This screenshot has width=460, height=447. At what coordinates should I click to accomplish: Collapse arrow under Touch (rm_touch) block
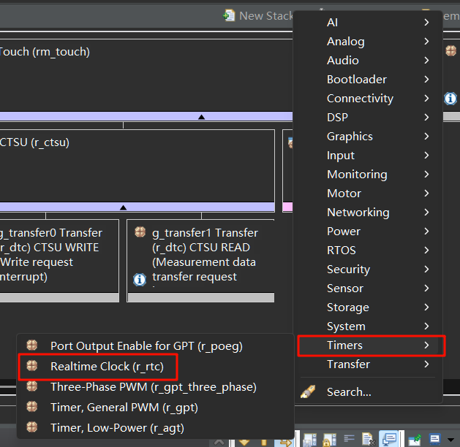pos(201,117)
